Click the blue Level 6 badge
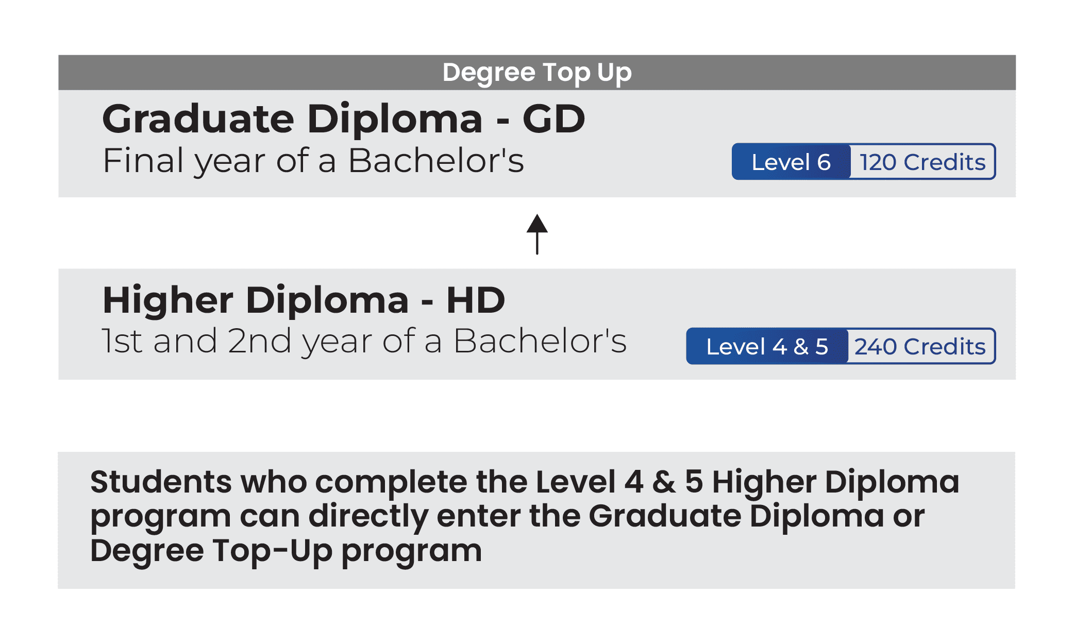 (791, 162)
